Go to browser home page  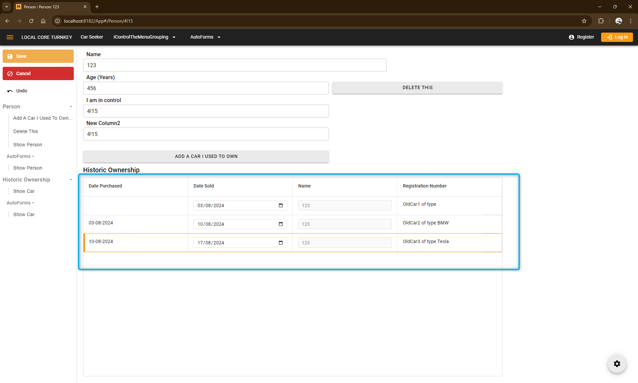tap(43, 21)
